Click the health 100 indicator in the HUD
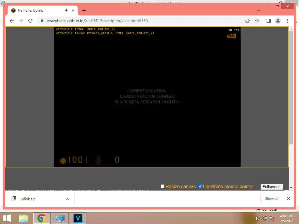The width and height of the screenshot is (299, 224). point(71,160)
